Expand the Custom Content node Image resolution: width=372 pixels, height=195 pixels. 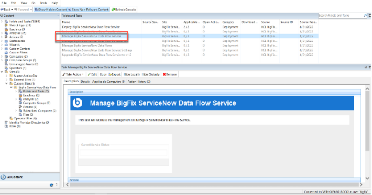[x=2, y=49]
